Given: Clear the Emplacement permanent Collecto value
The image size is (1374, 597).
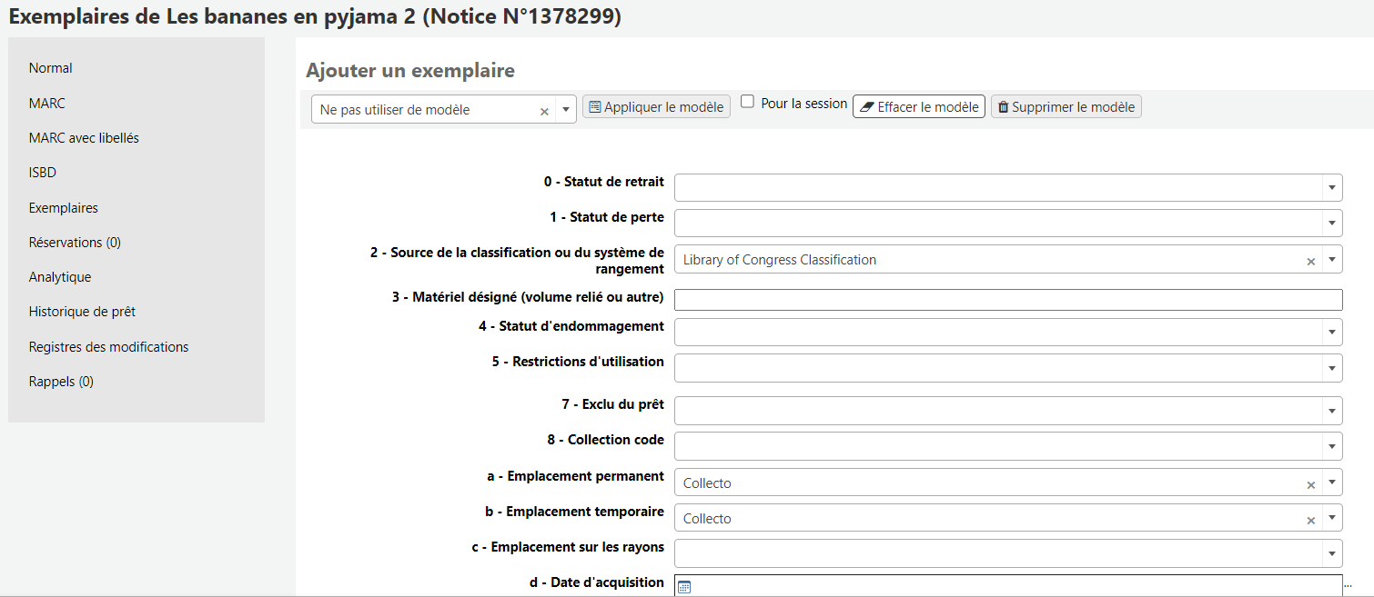Looking at the screenshot, I should (x=1310, y=484).
